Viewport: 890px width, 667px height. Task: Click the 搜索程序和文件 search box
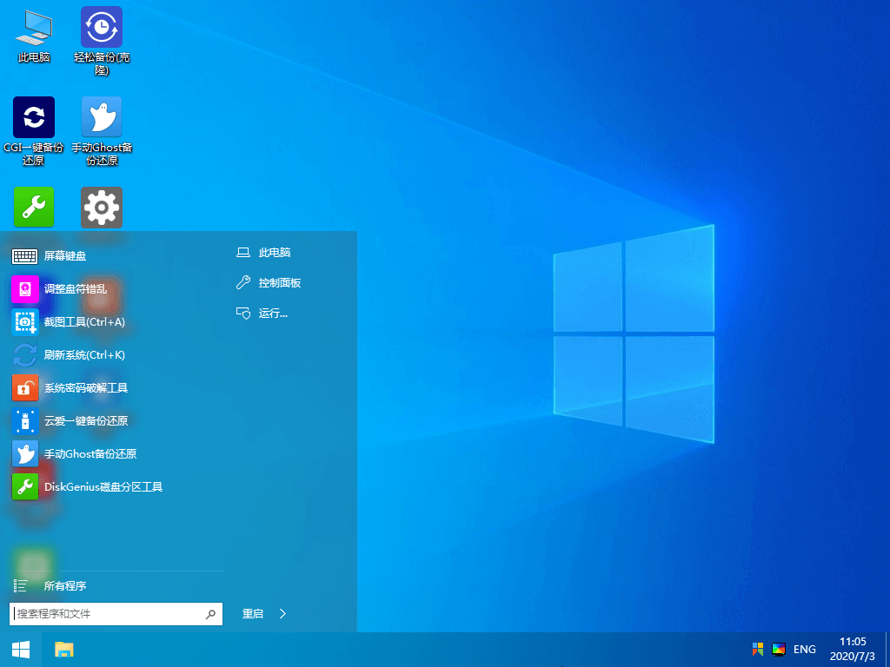tap(109, 614)
